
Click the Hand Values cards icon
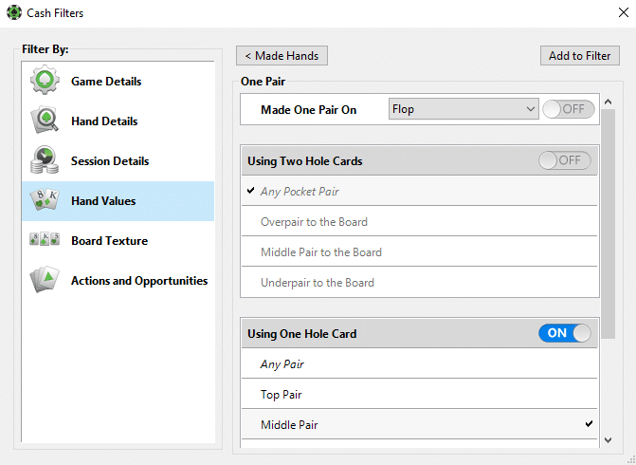(x=45, y=200)
